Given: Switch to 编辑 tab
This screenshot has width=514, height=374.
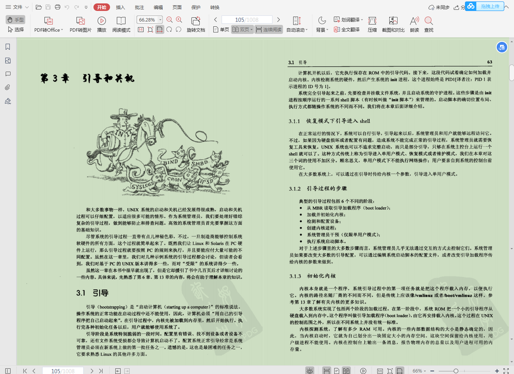Looking at the screenshot, I should coord(158,7).
